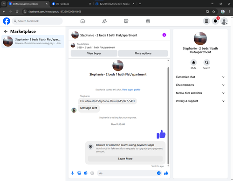Open conversation info purple icon
The height and width of the screenshot is (181, 233).
[x=164, y=35]
